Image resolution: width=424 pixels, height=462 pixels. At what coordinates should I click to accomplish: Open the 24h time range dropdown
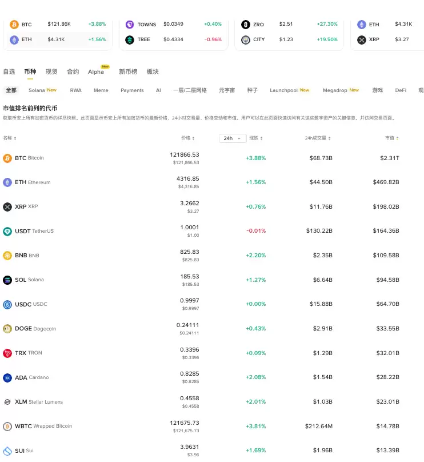click(x=233, y=138)
